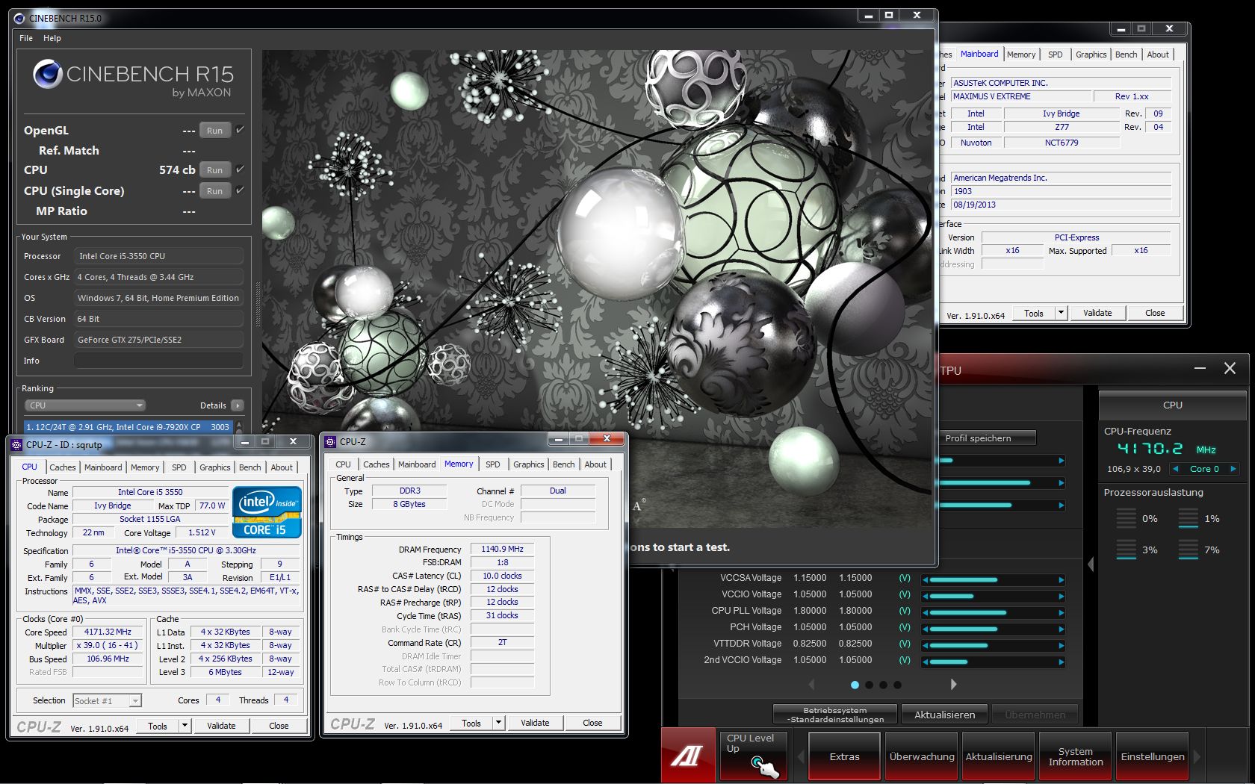This screenshot has height=784, width=1255.
Task: Click Profil speichern button
Action: pos(986,438)
